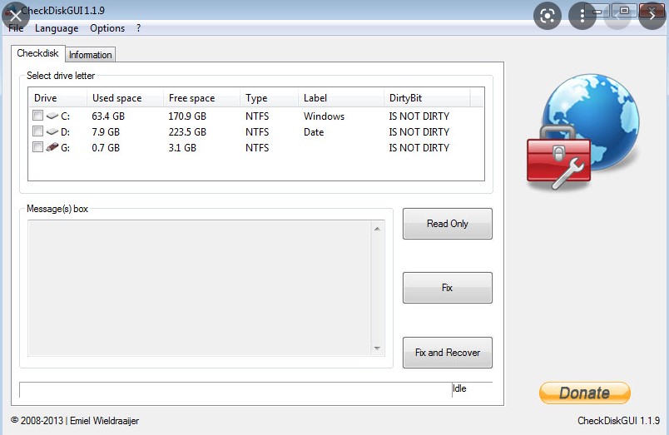This screenshot has width=669, height=435.
Task: Click the visual search lens overlay icon
Action: click(x=548, y=16)
